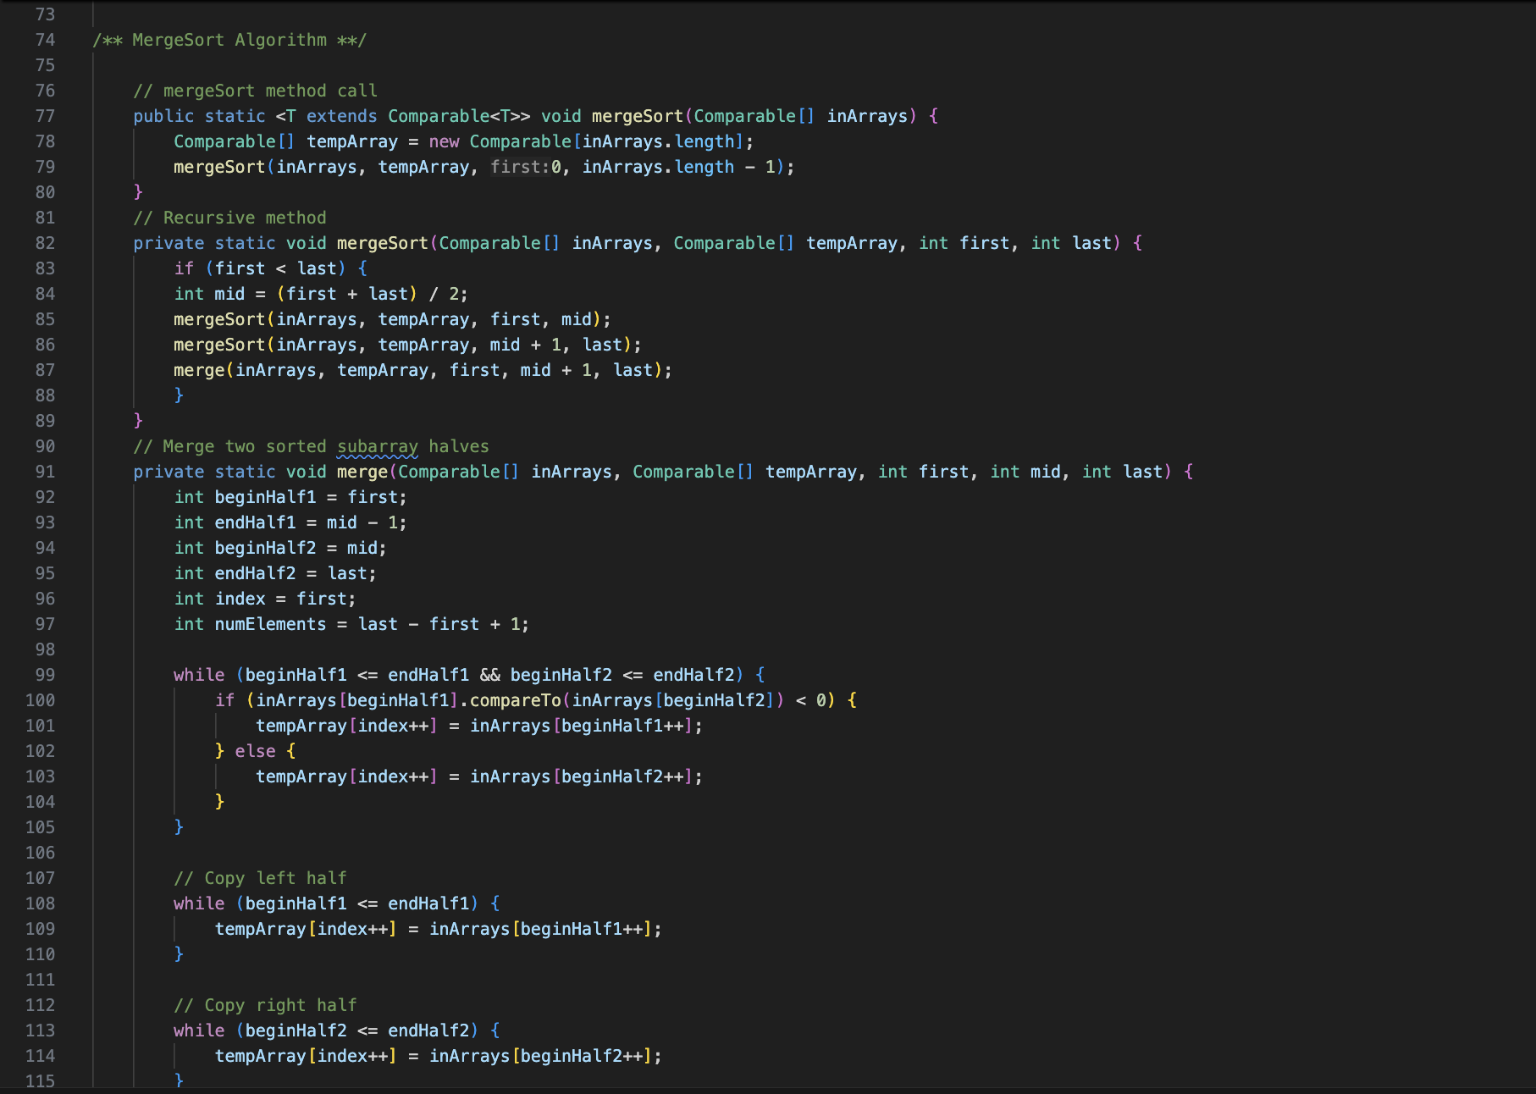This screenshot has height=1094, width=1536.
Task: Click the while keyword on line 108
Action: [x=198, y=903]
